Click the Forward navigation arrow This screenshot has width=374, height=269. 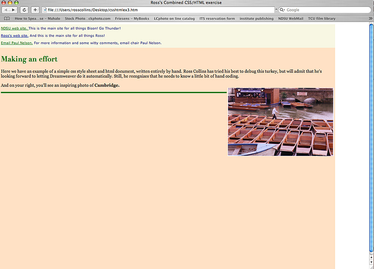click(x=13, y=10)
